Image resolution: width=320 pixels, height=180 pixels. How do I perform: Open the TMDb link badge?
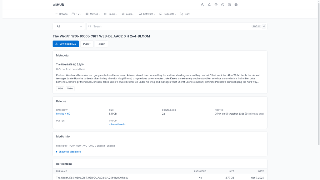[x=70, y=88]
